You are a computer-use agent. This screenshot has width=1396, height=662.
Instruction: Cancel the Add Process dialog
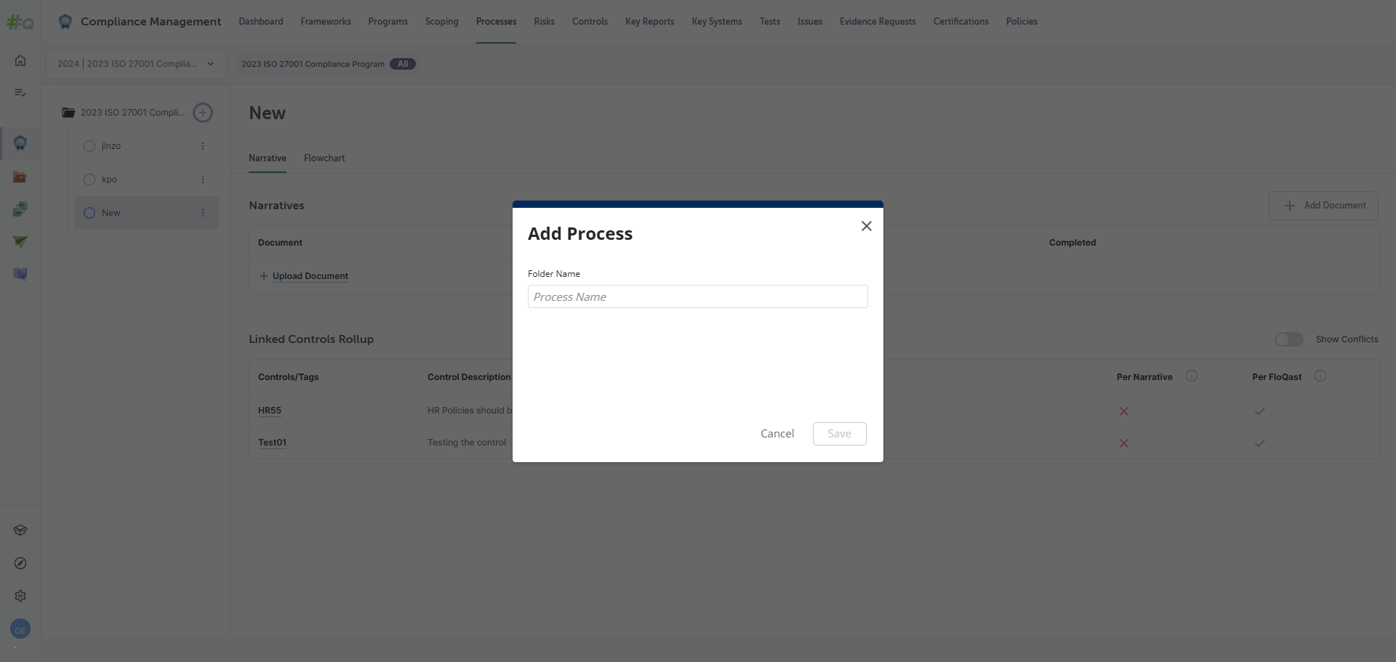[777, 433]
